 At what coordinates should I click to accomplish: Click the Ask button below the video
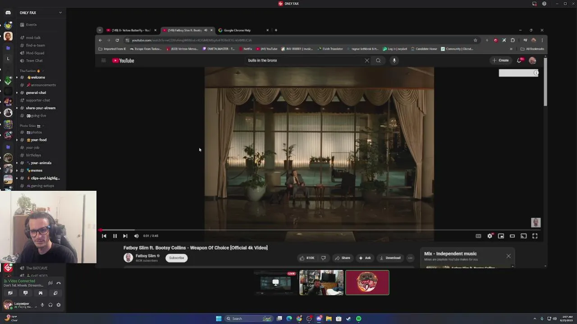point(364,258)
